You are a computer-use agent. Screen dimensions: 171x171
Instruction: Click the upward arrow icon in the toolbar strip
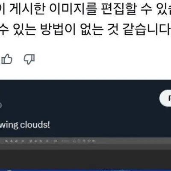[84, 141]
